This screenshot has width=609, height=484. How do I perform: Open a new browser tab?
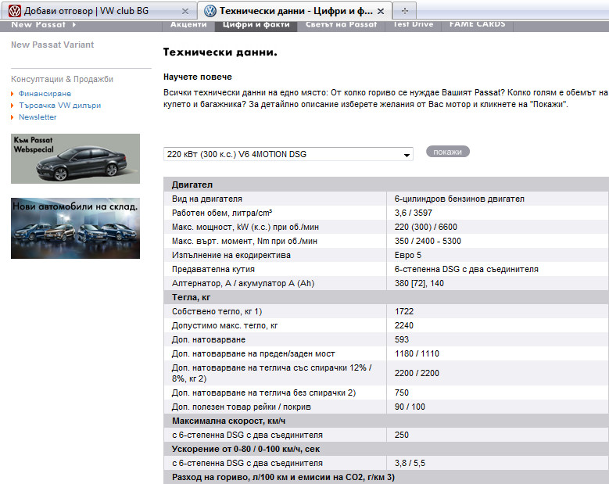point(405,11)
